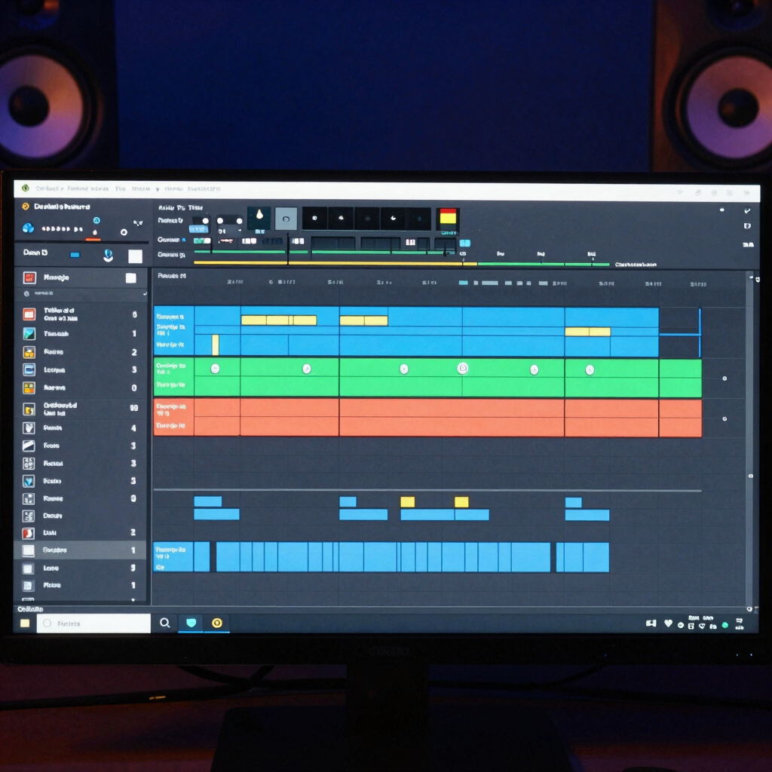
Task: Click the grey tile with the rounded-square icon
Action: click(286, 219)
